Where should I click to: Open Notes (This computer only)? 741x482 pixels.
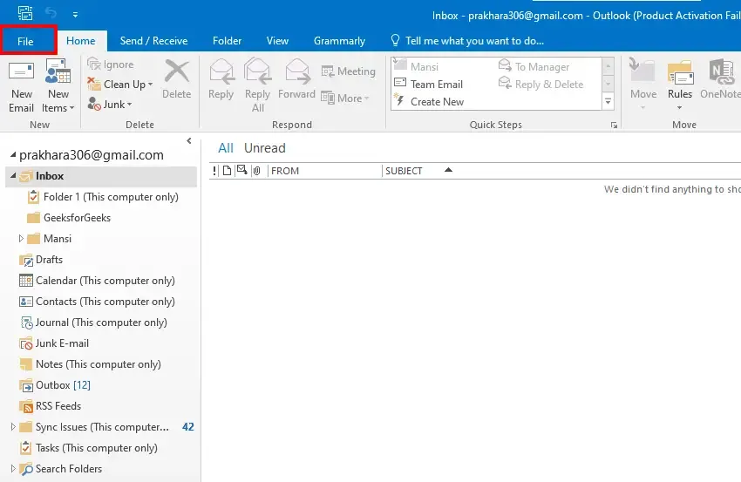tap(90, 364)
